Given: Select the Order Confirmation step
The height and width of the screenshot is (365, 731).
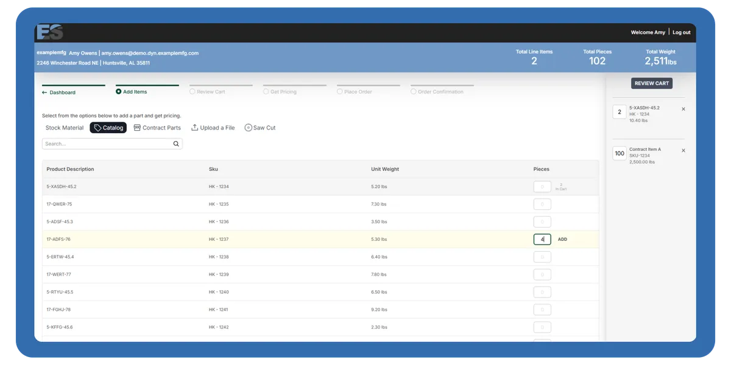Looking at the screenshot, I should point(437,92).
